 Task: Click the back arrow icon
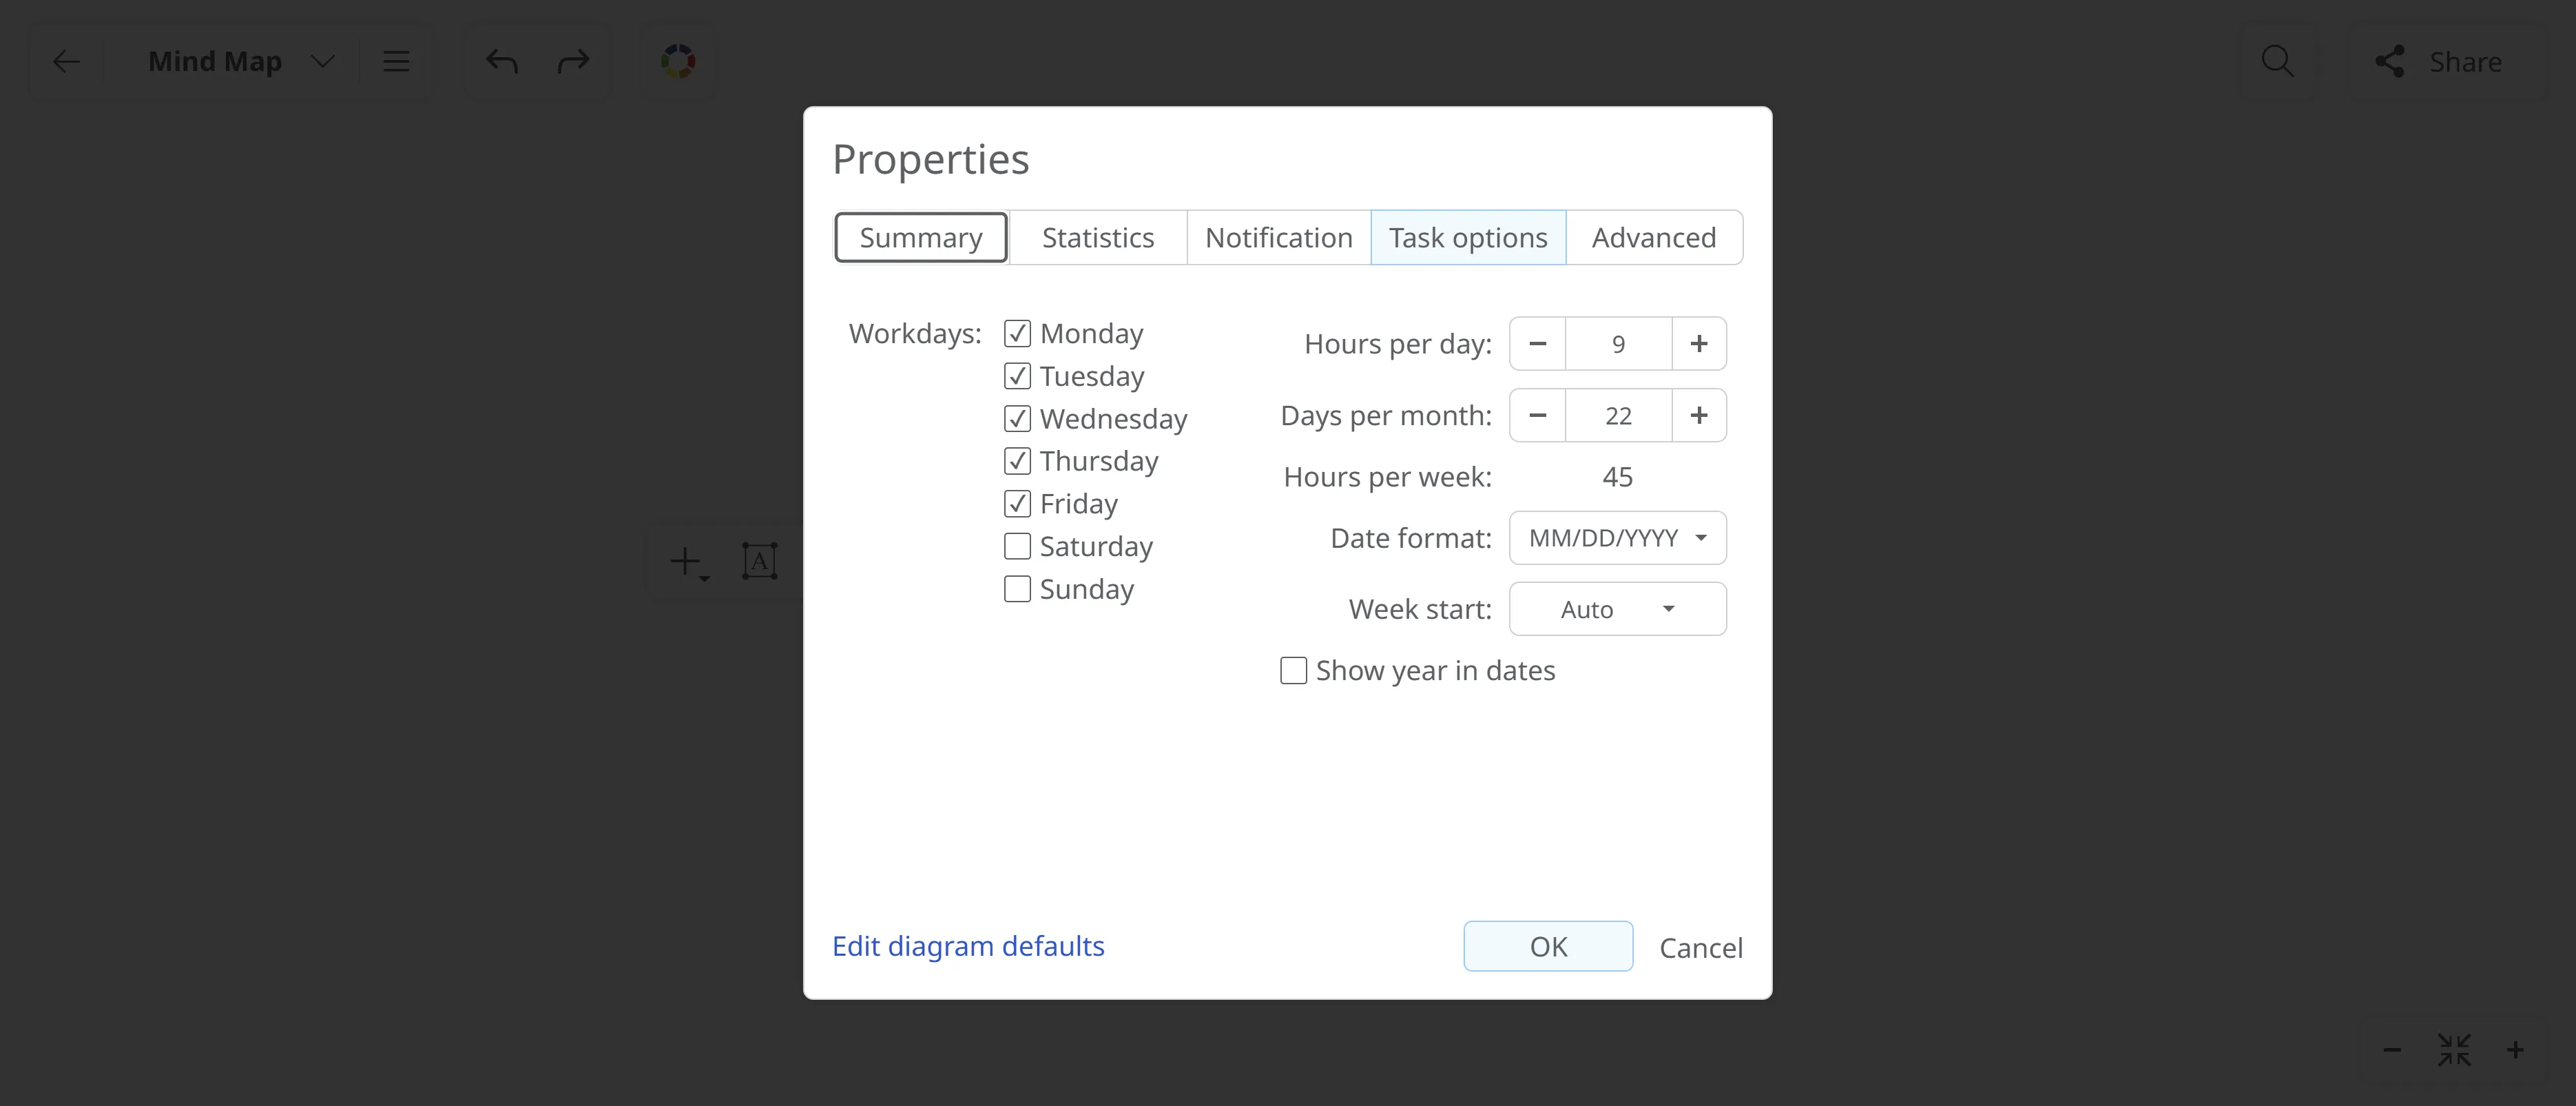pos(66,62)
